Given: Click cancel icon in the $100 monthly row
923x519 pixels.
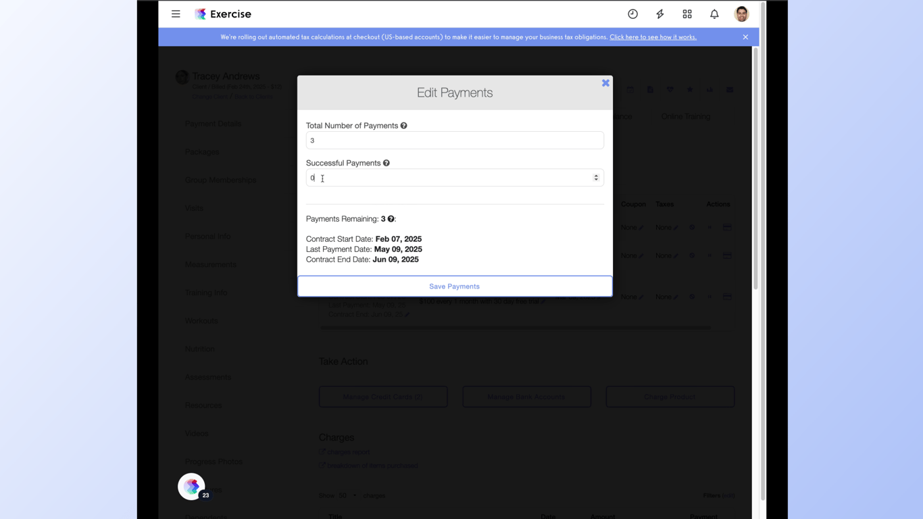Looking at the screenshot, I should [692, 297].
